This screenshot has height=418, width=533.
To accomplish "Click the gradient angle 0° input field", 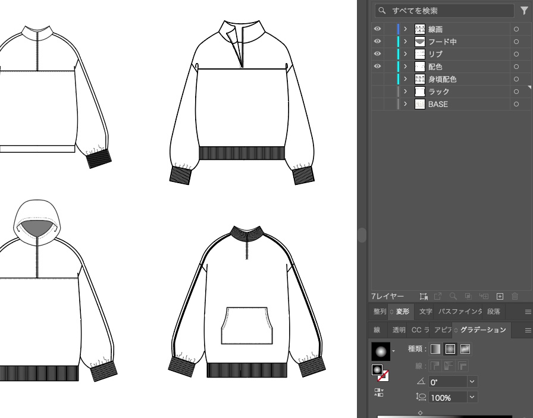I will (x=448, y=382).
